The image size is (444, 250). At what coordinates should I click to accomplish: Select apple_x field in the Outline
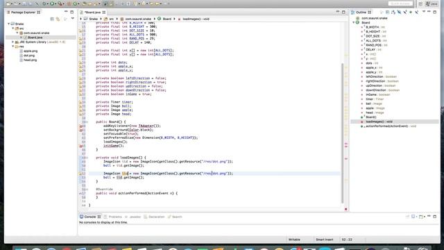(371, 67)
